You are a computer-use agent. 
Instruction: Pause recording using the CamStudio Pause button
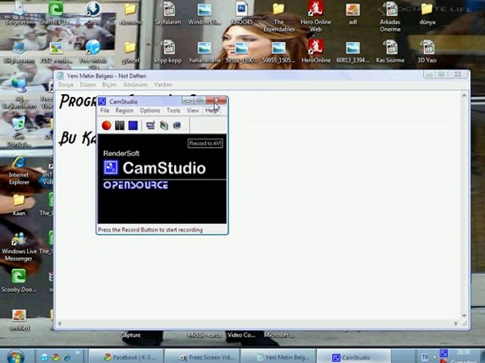120,126
